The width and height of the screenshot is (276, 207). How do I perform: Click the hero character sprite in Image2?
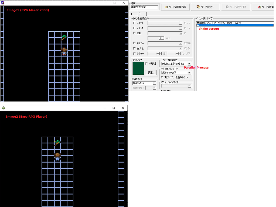(x=57, y=156)
